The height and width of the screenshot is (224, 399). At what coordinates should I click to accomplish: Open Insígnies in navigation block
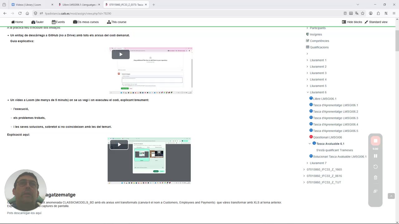[316, 35]
